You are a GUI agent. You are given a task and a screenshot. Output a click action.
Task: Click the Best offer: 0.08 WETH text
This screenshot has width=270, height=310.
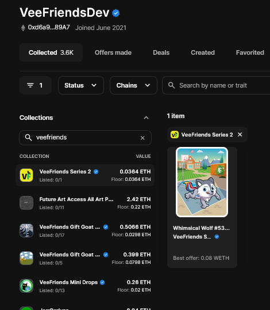(x=201, y=258)
